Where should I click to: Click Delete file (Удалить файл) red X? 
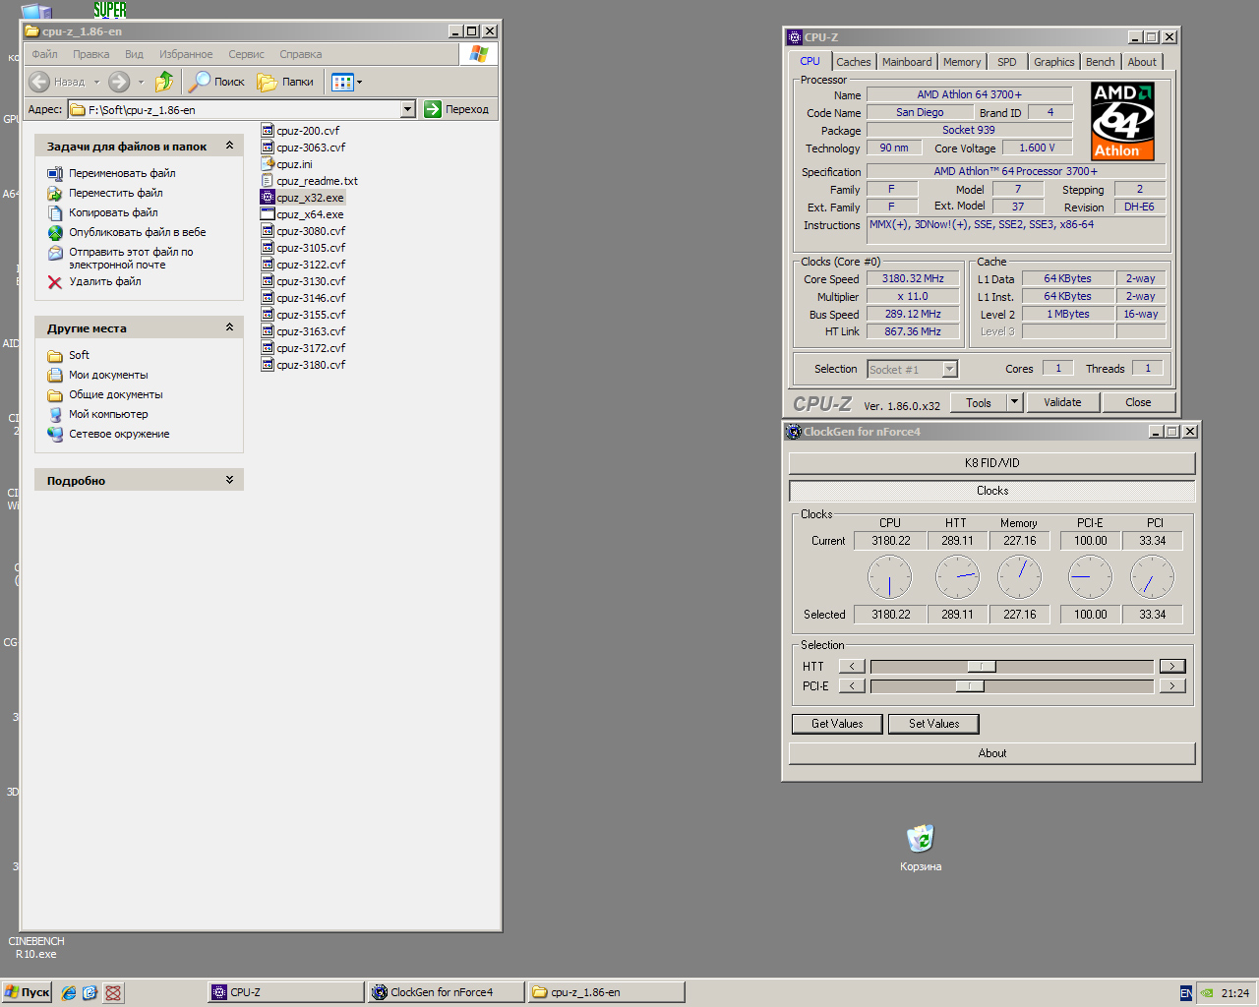(55, 282)
